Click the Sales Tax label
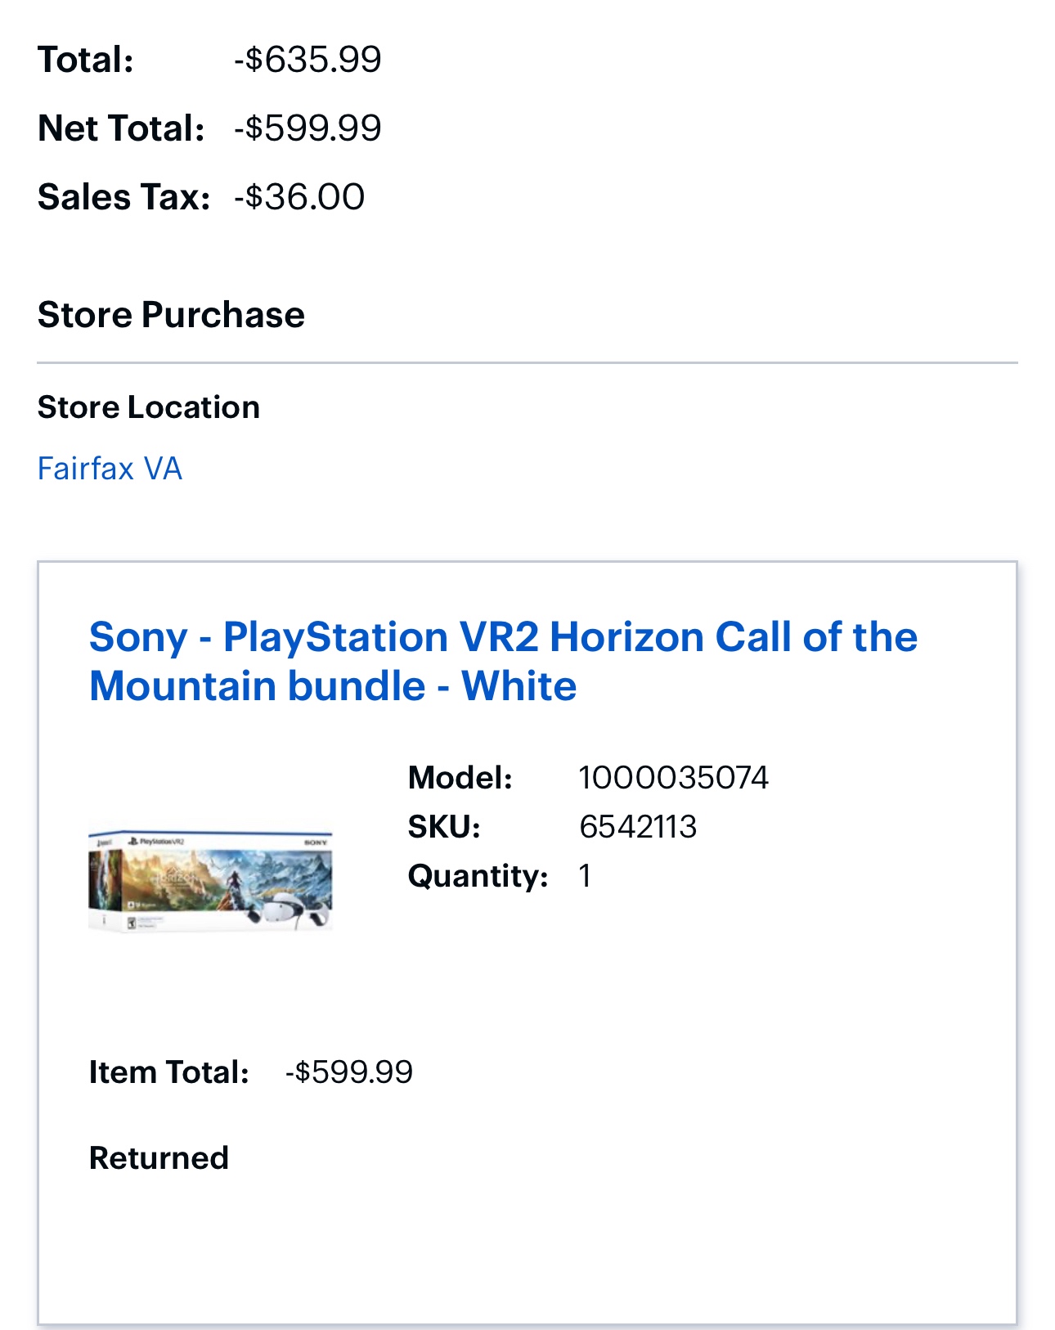Image resolution: width=1055 pixels, height=1330 pixels. coord(123,197)
